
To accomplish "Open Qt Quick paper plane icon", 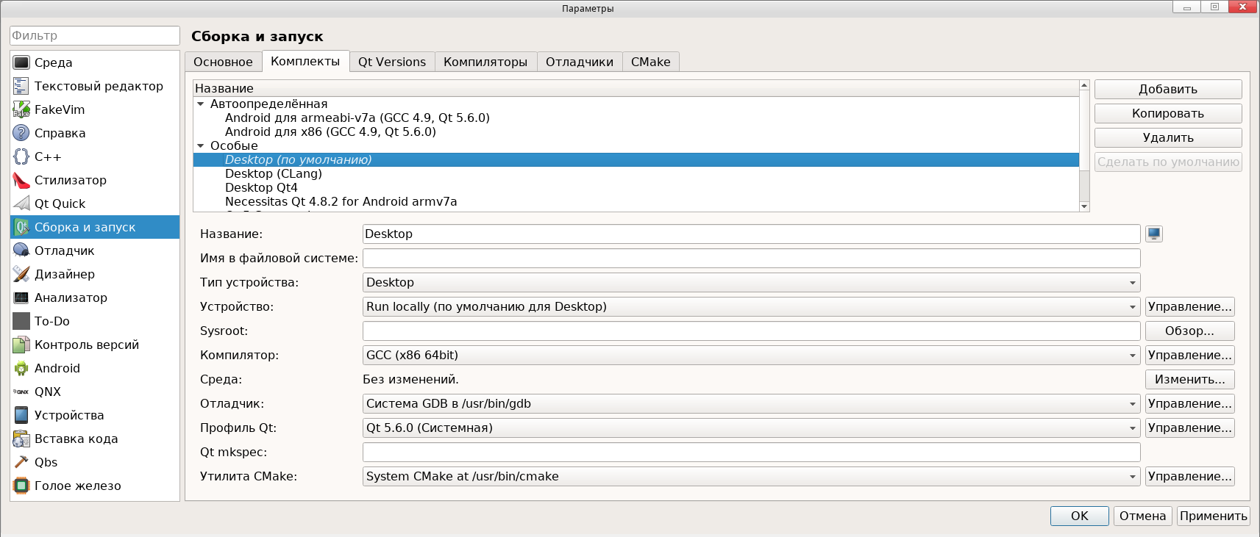I will (x=21, y=203).
